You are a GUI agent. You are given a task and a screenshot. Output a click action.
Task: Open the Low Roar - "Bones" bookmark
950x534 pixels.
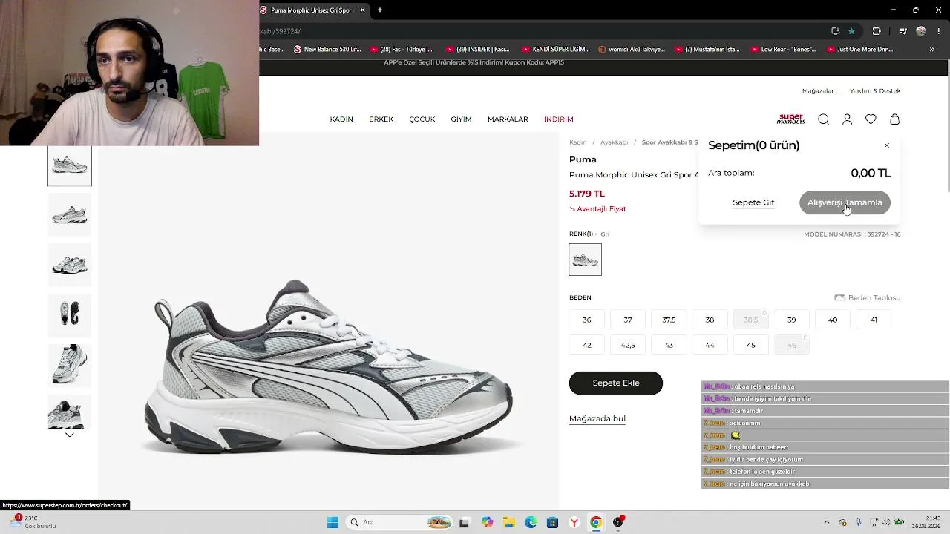click(783, 50)
